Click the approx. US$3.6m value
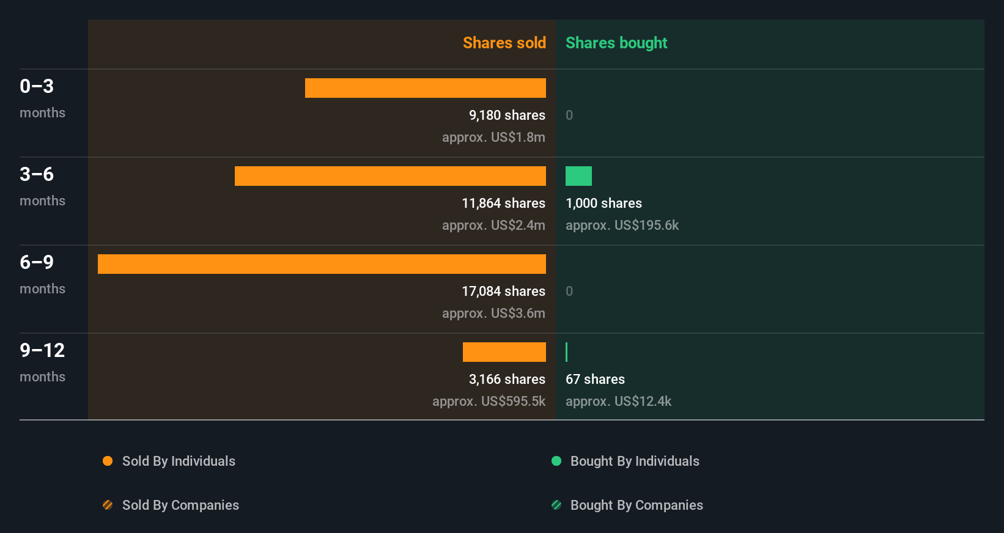 pos(493,313)
